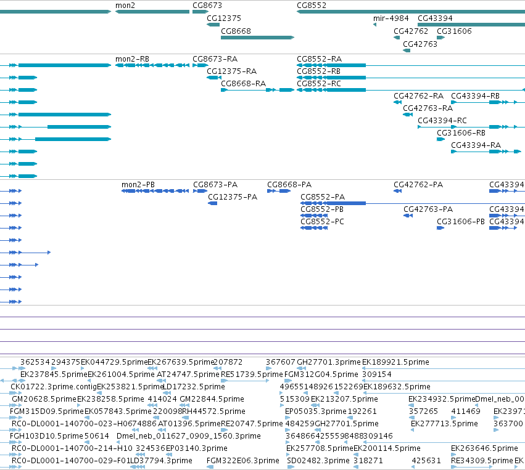
Task: Click the EK189632.5prime EST label
Action: (397, 387)
